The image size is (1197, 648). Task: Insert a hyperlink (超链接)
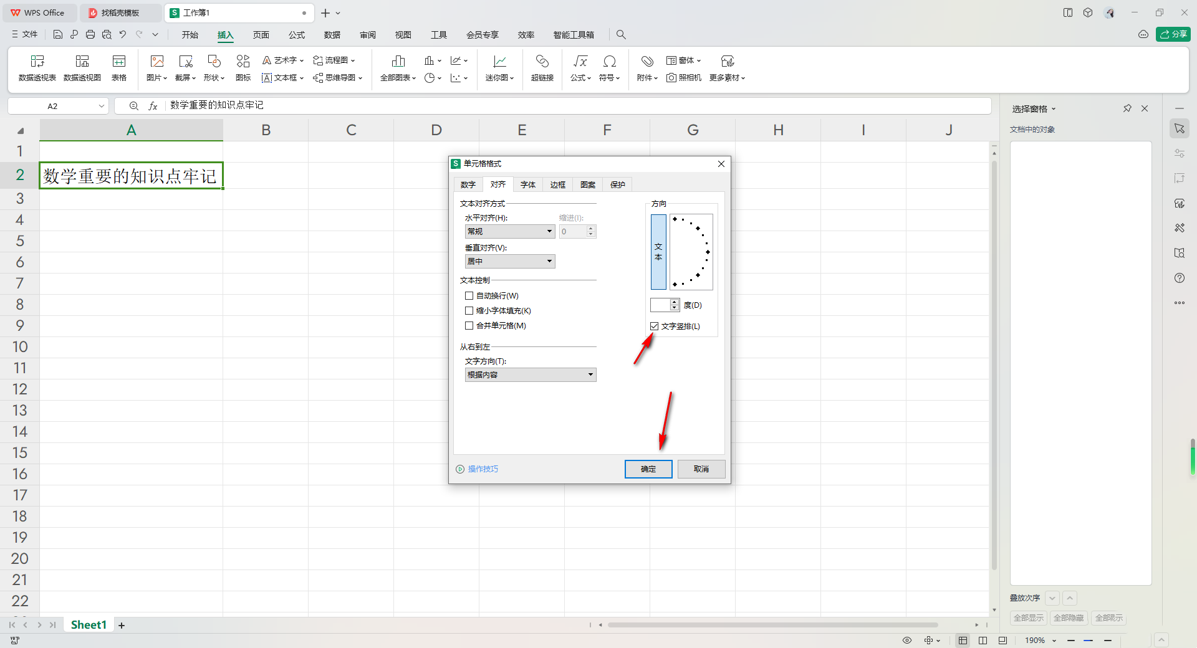coord(542,68)
